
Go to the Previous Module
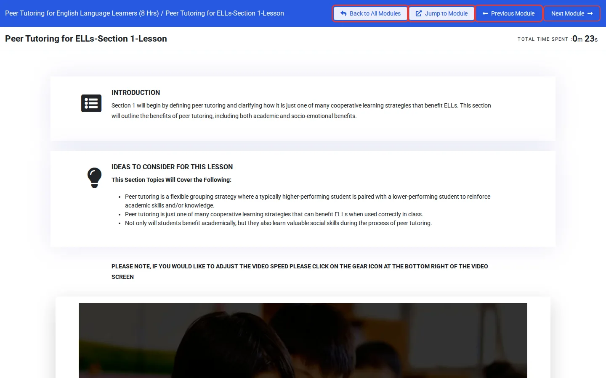(509, 13)
